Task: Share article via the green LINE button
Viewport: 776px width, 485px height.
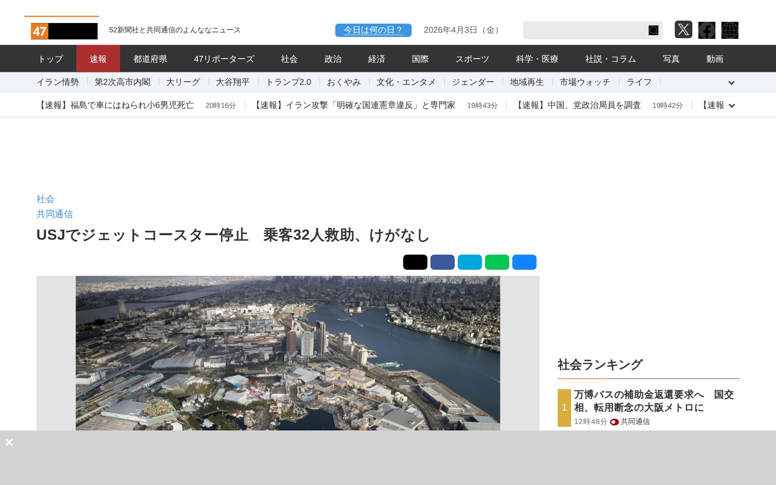Action: (497, 262)
